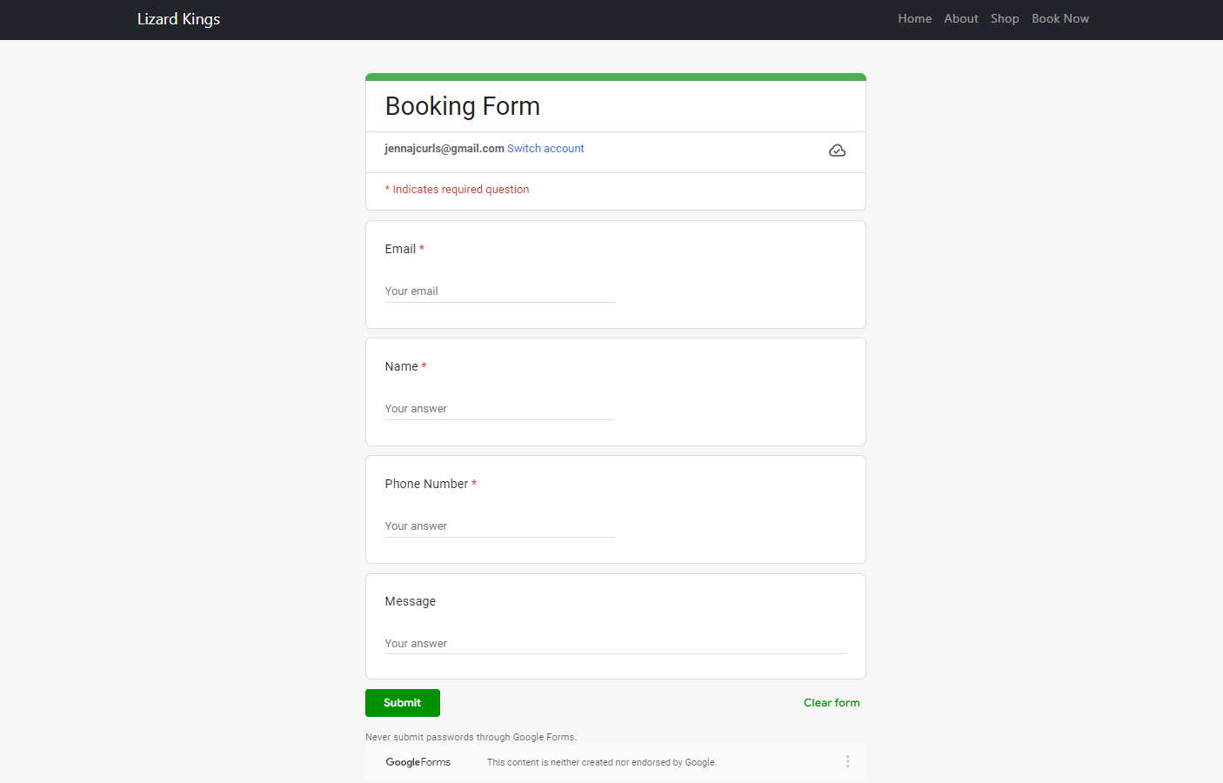Click the Phone Number question label
Screen dimensions: 1223x783
tap(426, 484)
